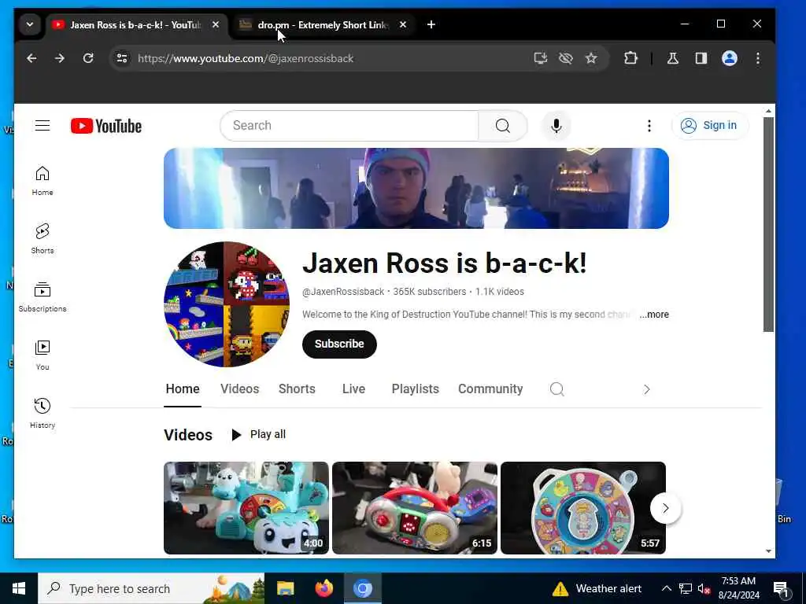Switch to the dro.pm tab
Viewport: 806px width, 604px height.
(323, 24)
